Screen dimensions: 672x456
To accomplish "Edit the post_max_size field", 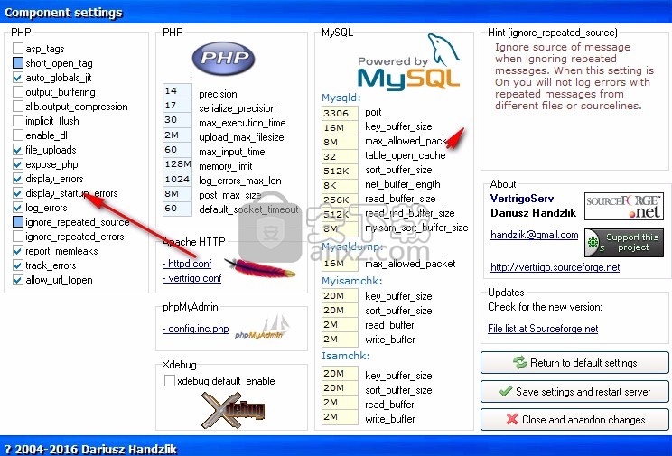I will point(177,194).
